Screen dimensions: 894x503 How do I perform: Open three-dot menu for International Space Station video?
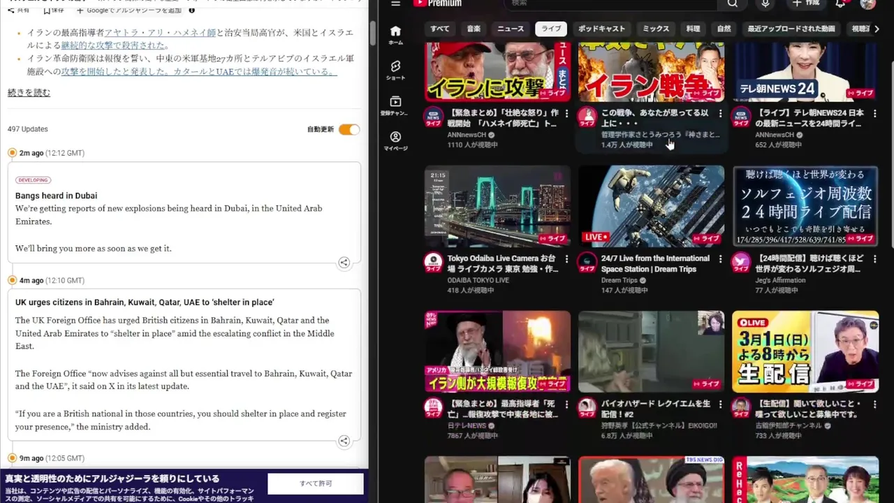click(720, 259)
